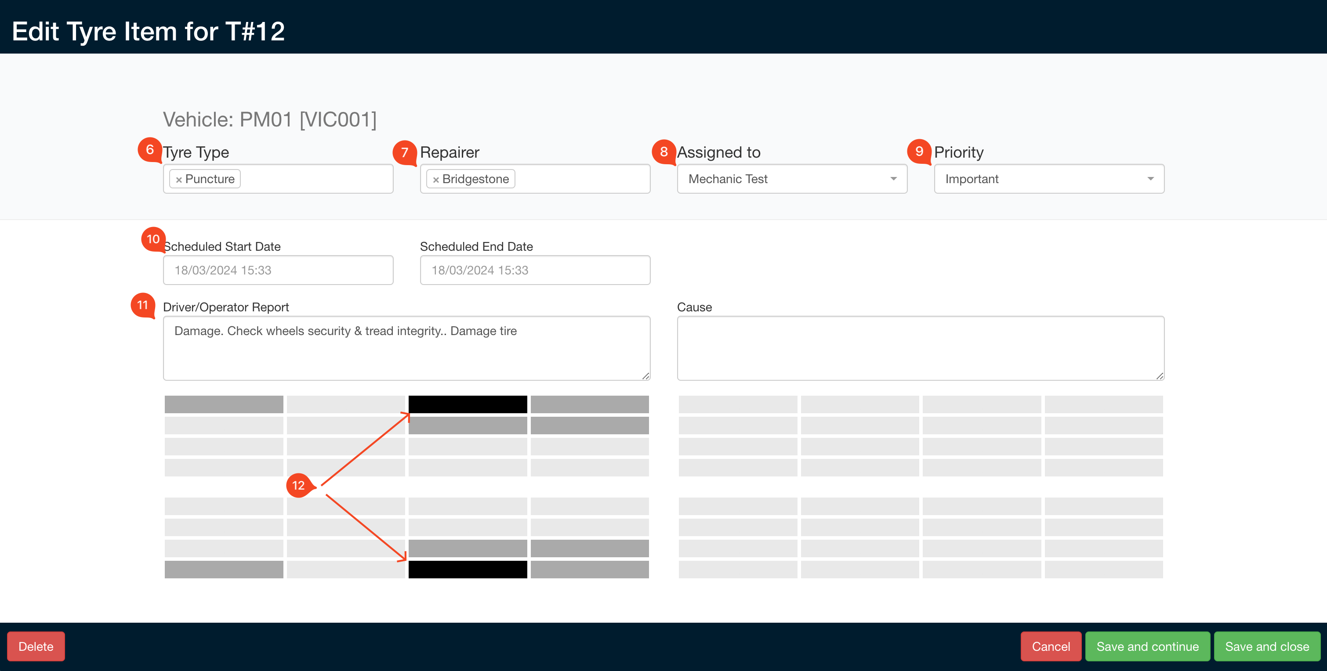Click into the Driver/Operator Report text area
Viewport: 1327px width, 671px height.
click(406, 348)
